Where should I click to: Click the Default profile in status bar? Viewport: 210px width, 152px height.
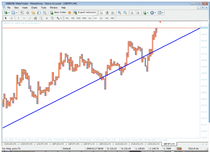pyautogui.click(x=67, y=149)
